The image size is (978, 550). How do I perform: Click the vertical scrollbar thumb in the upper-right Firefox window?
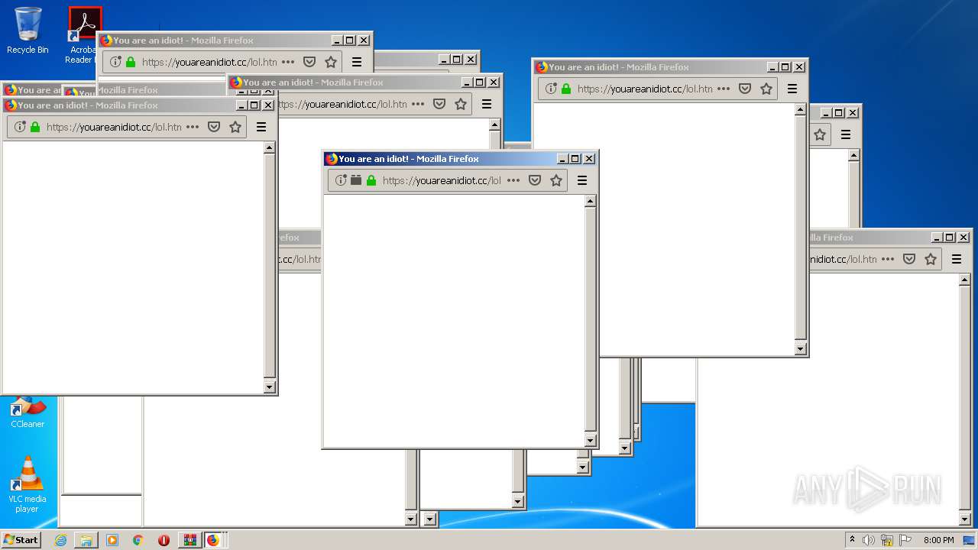click(800, 227)
